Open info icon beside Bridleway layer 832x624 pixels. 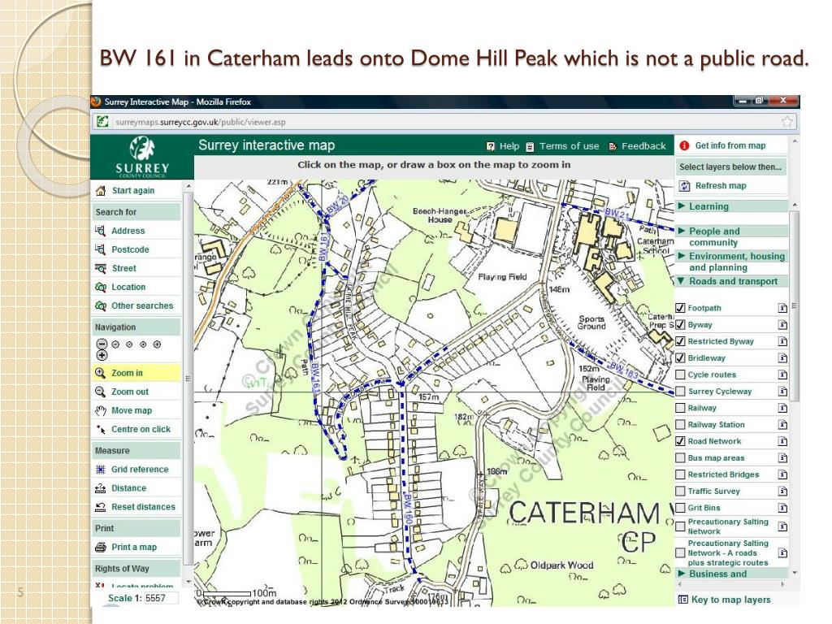coord(782,358)
